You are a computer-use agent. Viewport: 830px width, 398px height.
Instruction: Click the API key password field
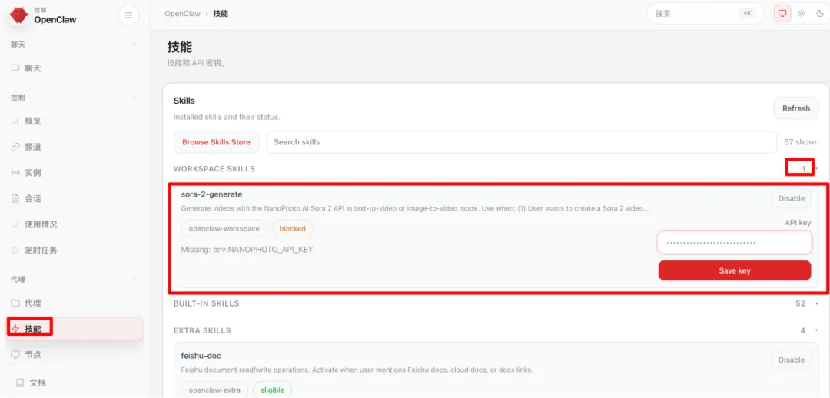tap(734, 243)
